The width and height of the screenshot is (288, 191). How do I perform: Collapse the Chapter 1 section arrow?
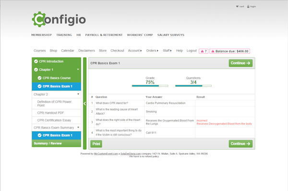point(78,70)
